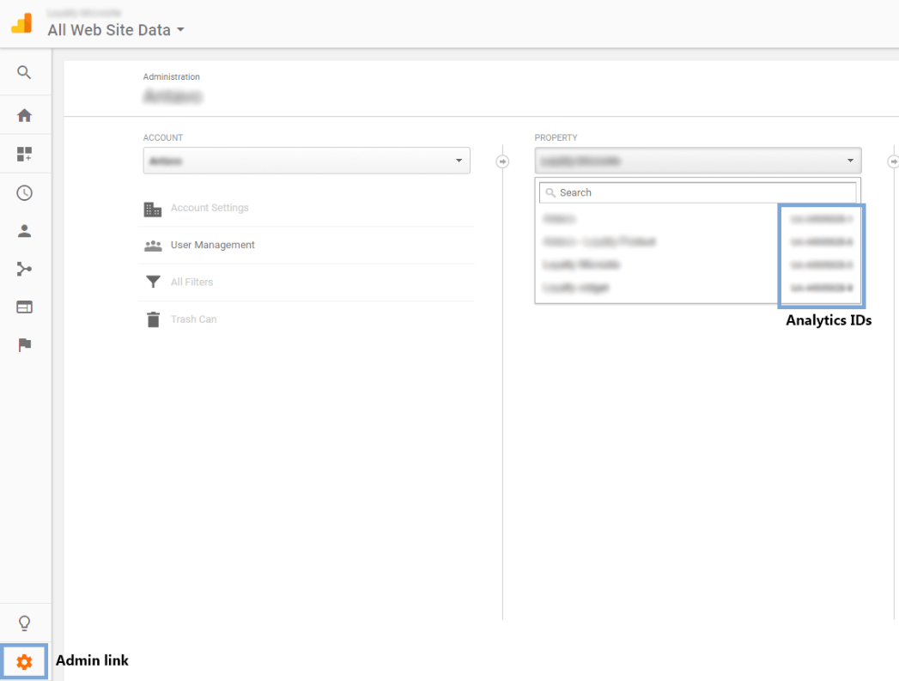Click the PROPERTY column label
The image size is (899, 681).
(x=556, y=137)
